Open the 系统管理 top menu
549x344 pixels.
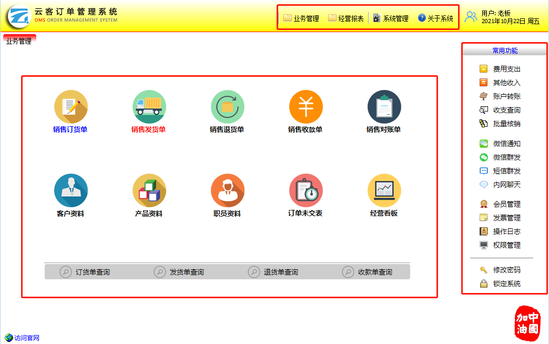pyautogui.click(x=391, y=18)
